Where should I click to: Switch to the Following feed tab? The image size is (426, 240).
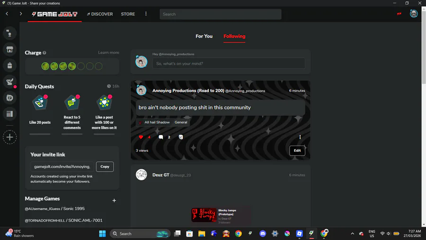coord(234,36)
